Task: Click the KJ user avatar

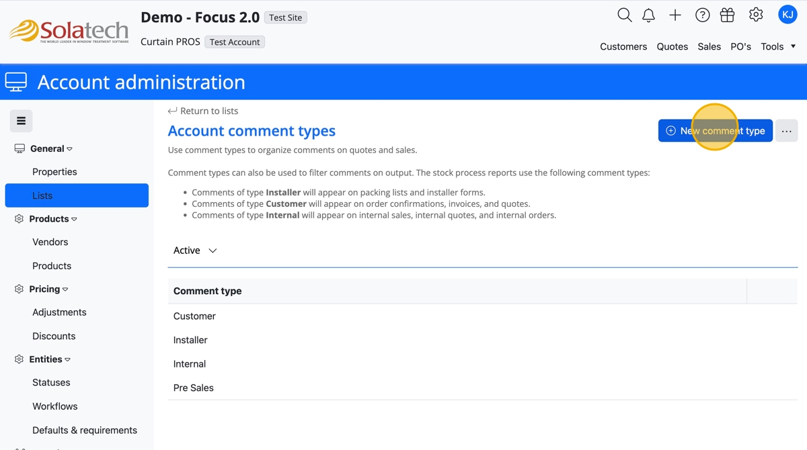Action: [787, 15]
